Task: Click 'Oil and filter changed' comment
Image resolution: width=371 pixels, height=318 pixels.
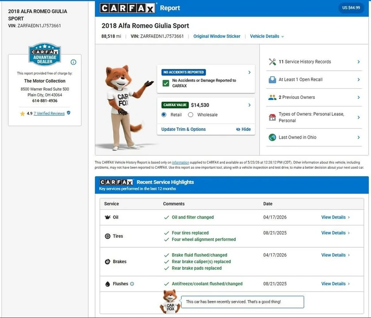Action: 193,217
